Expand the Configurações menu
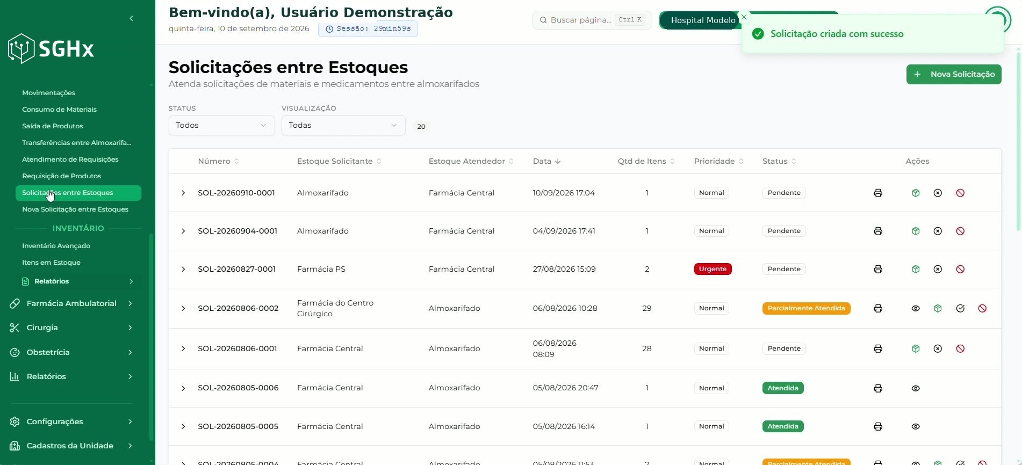The height and width of the screenshot is (465, 1022). point(71,422)
